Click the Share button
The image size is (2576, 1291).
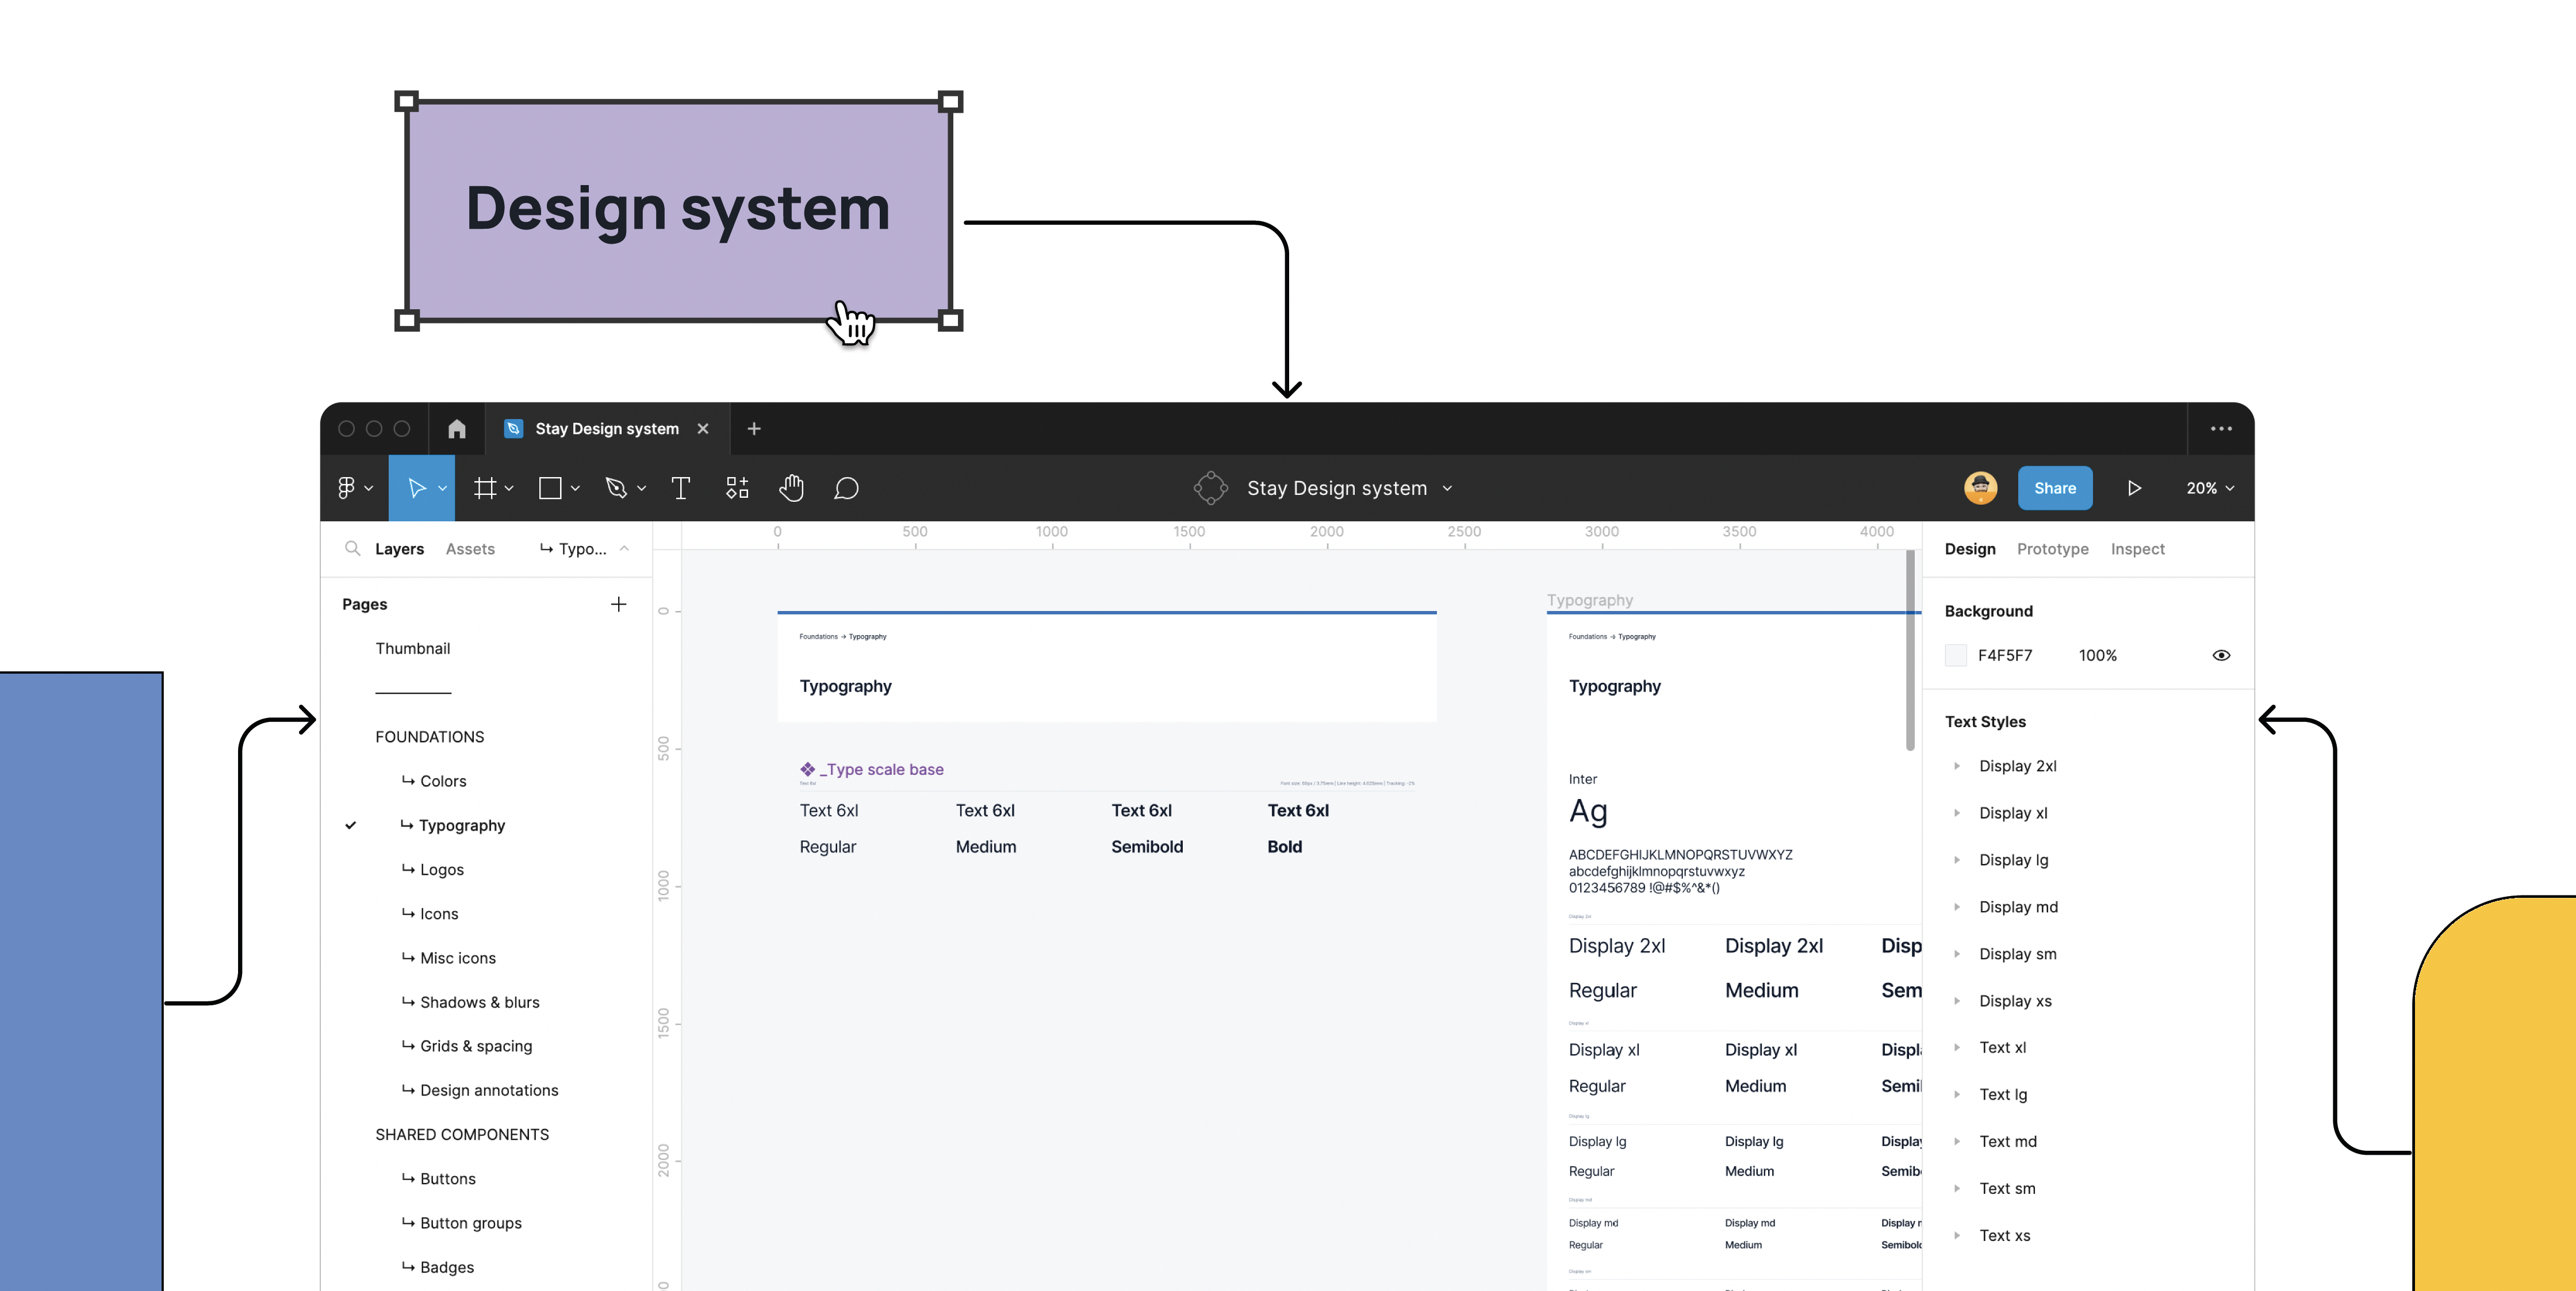tap(2054, 488)
